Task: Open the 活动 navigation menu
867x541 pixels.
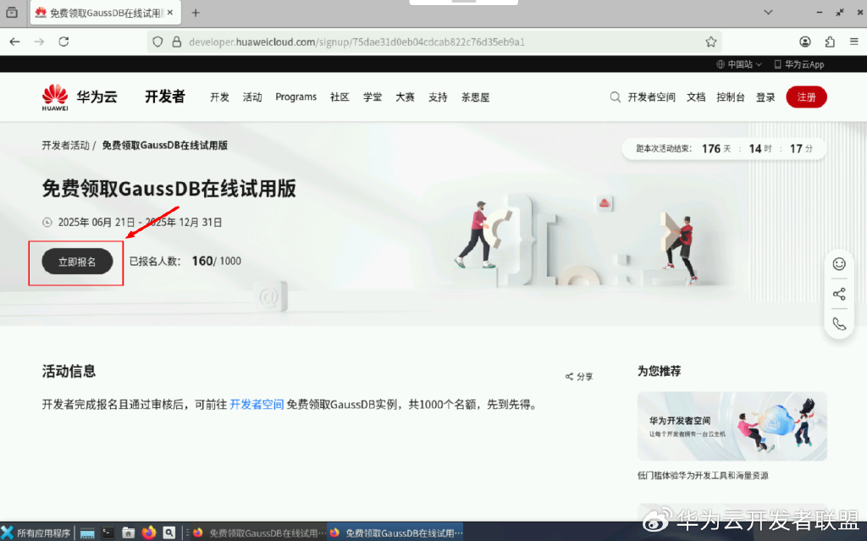Action: 252,97
